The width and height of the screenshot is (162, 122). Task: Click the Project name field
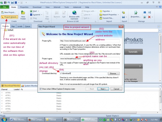click(90, 59)
